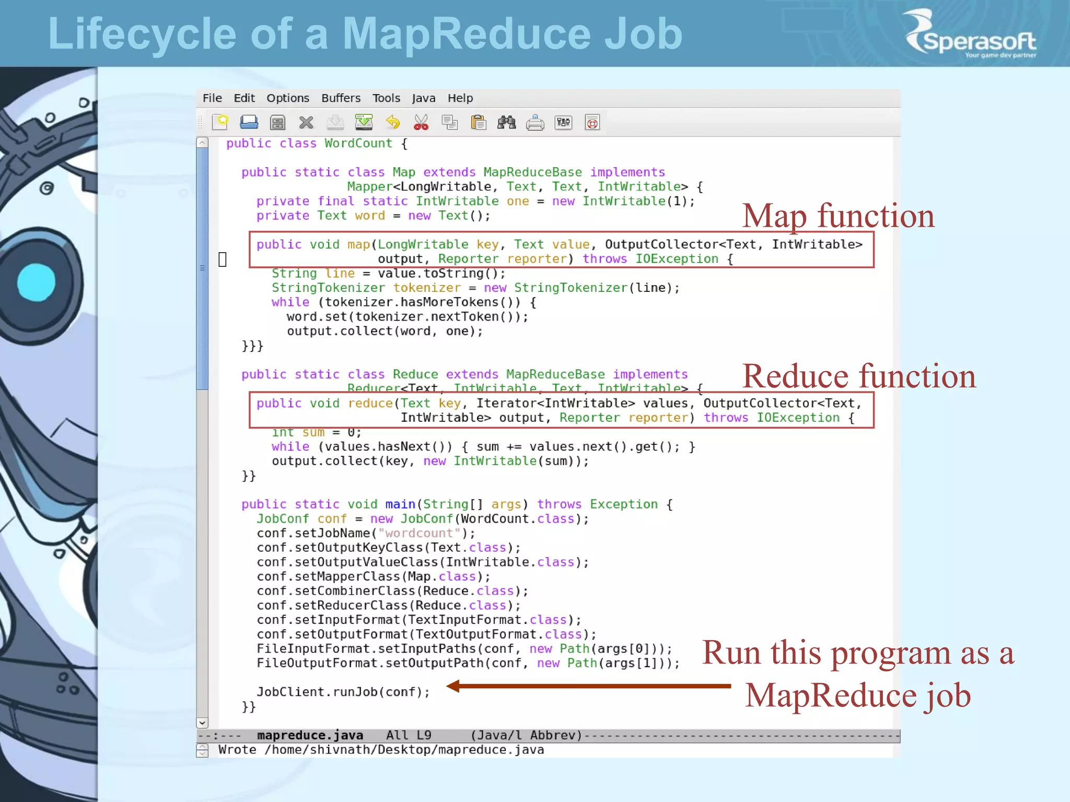Screen dimensions: 1070x802
Task: Click the Customize preferences icon
Action: click(x=563, y=122)
